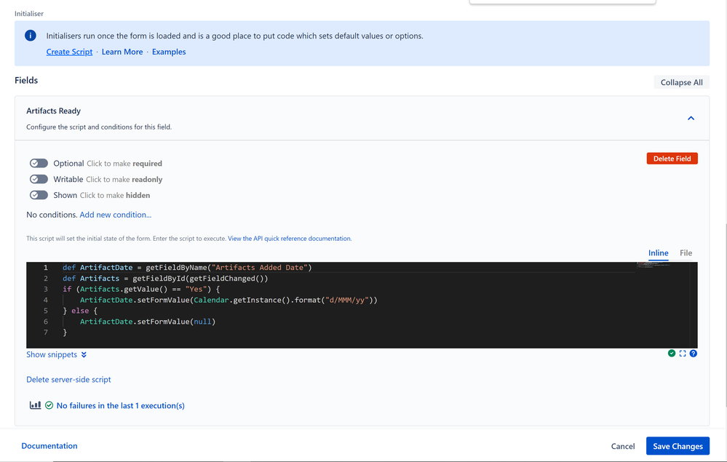Viewport: 727px width, 462px height.
Task: Switch to the File script tab
Action: [x=686, y=253]
